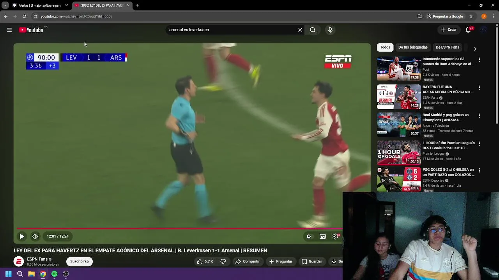
Task: Go back with the browser back arrow
Action: 6,16
